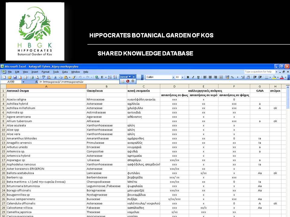Run the Spelling check icon
Screen dimensions: 290x217
43,77
